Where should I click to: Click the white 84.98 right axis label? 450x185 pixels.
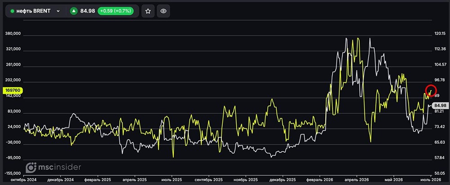click(440, 105)
